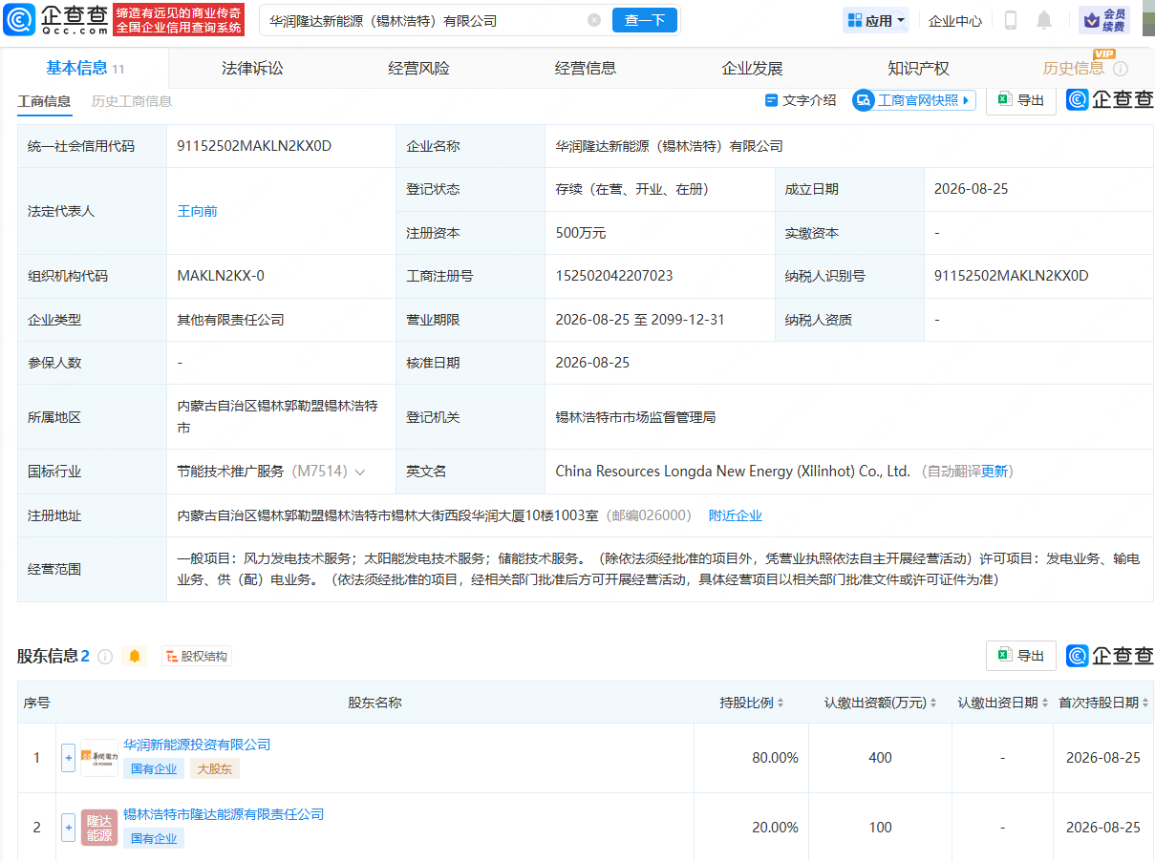Click 更新 next to auto translation

[x=995, y=472]
